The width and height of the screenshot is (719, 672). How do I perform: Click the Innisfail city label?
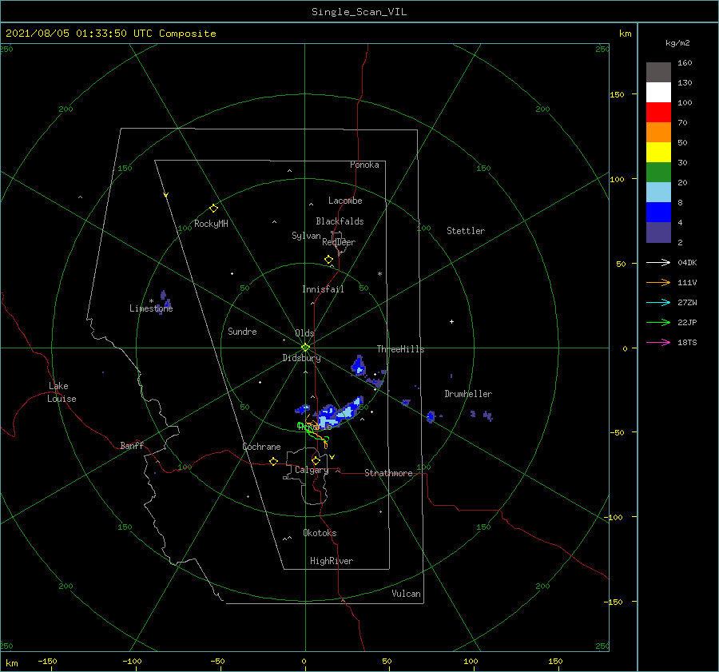[x=323, y=289]
